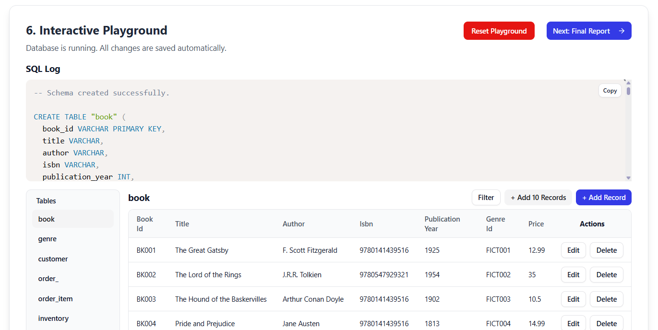Edit The Hound of the Baskervilles row

[x=573, y=299]
